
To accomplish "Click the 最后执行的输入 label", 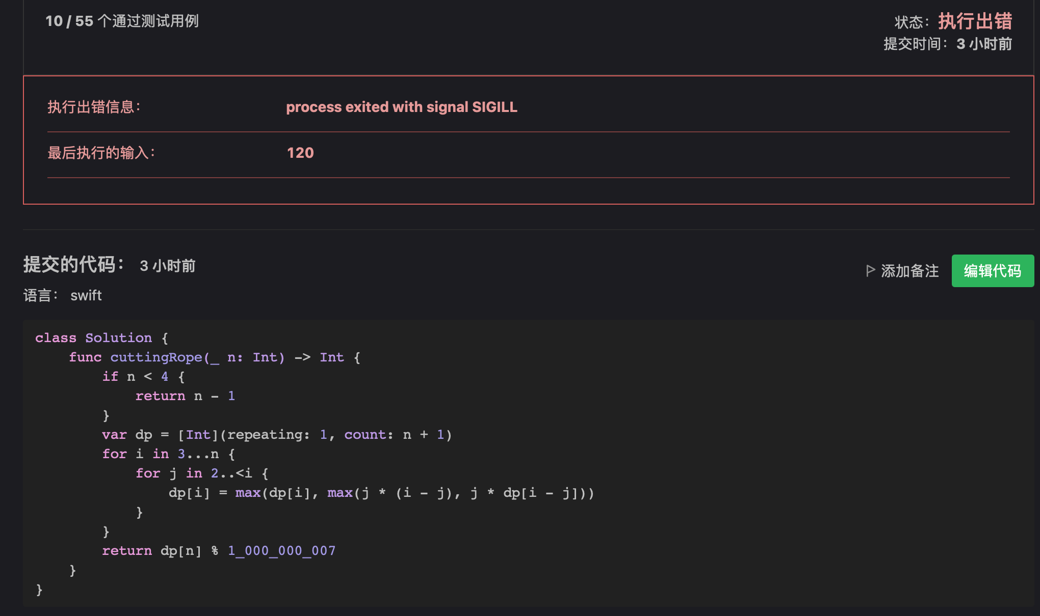I will [101, 153].
